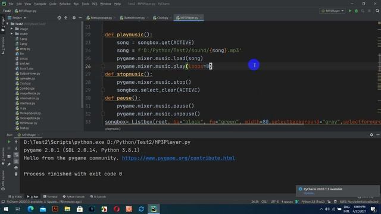The width and height of the screenshot is (381, 214).
Task: Open the File menu
Action: 11,4
